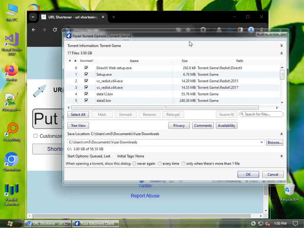The width and height of the screenshot is (304, 228).
Task: Uncheck vc_redist.x64.exe in Redist\2017
Action: pyautogui.click(x=86, y=87)
